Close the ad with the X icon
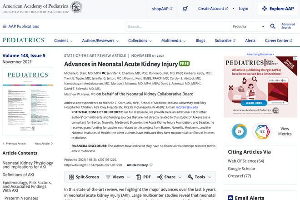 pos(295,58)
